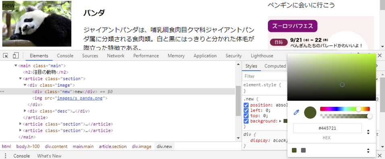The width and height of the screenshot is (385, 159).
Task: Select the gray palette swatch
Action: (x=303, y=150)
